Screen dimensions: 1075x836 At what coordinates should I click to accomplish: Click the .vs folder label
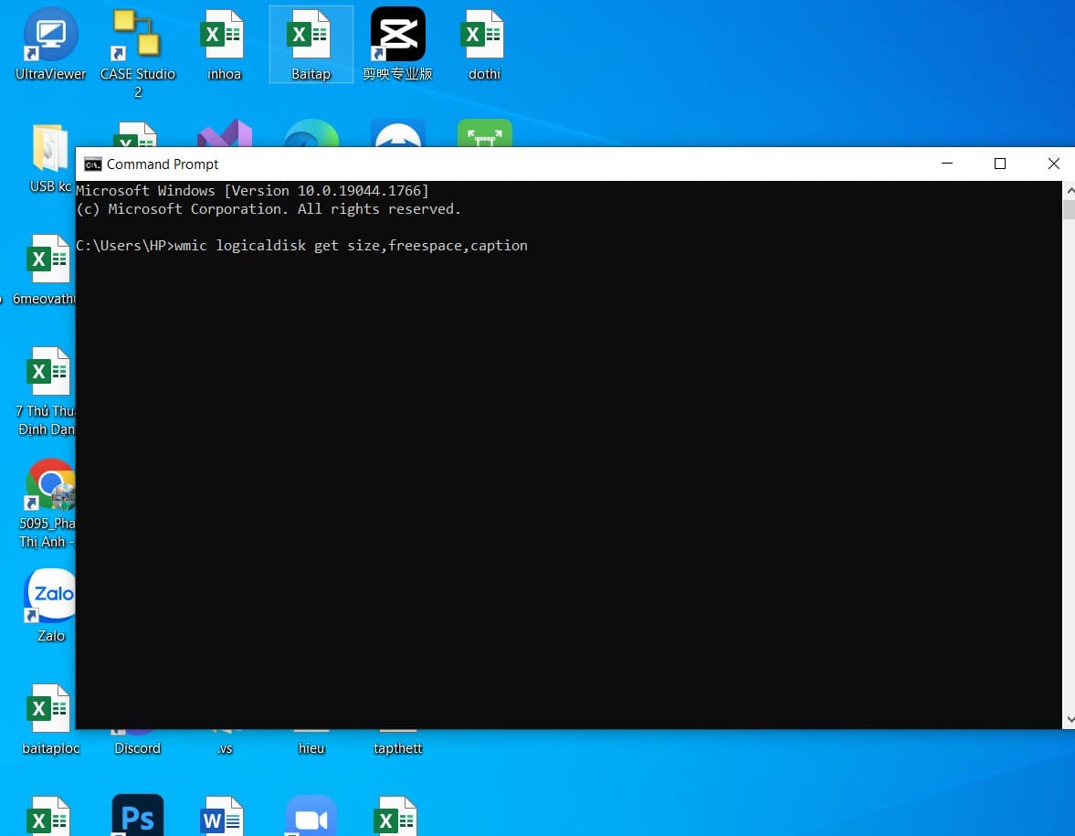[x=224, y=748]
